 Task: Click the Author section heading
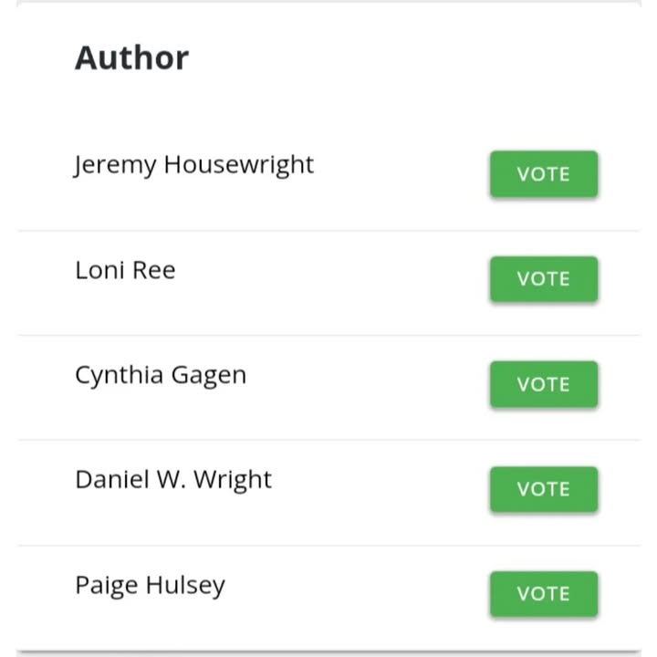[132, 57]
